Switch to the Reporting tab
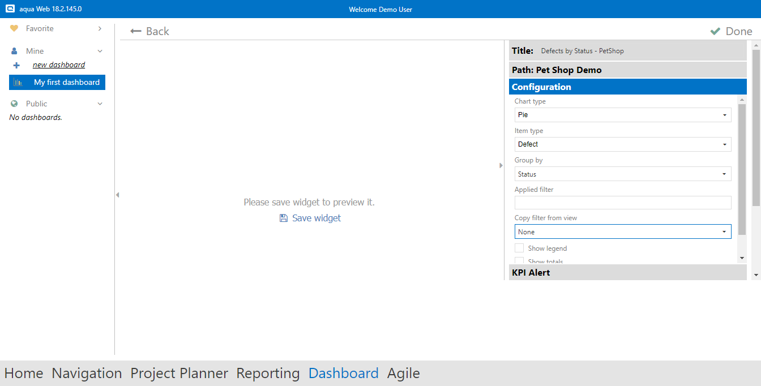Viewport: 761px width, 386px height. 268,373
